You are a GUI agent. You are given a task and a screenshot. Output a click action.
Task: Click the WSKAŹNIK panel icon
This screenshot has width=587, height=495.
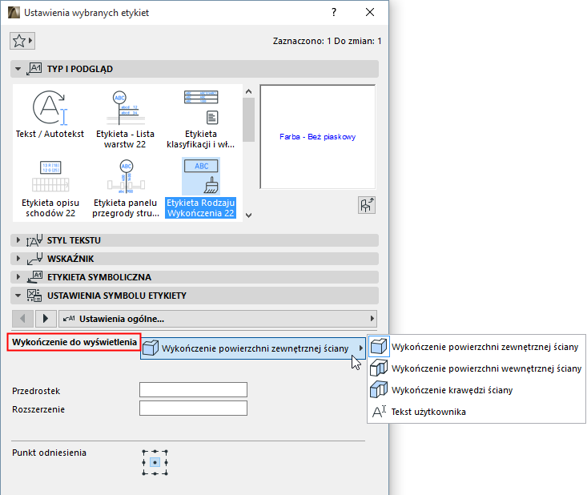[x=34, y=259]
